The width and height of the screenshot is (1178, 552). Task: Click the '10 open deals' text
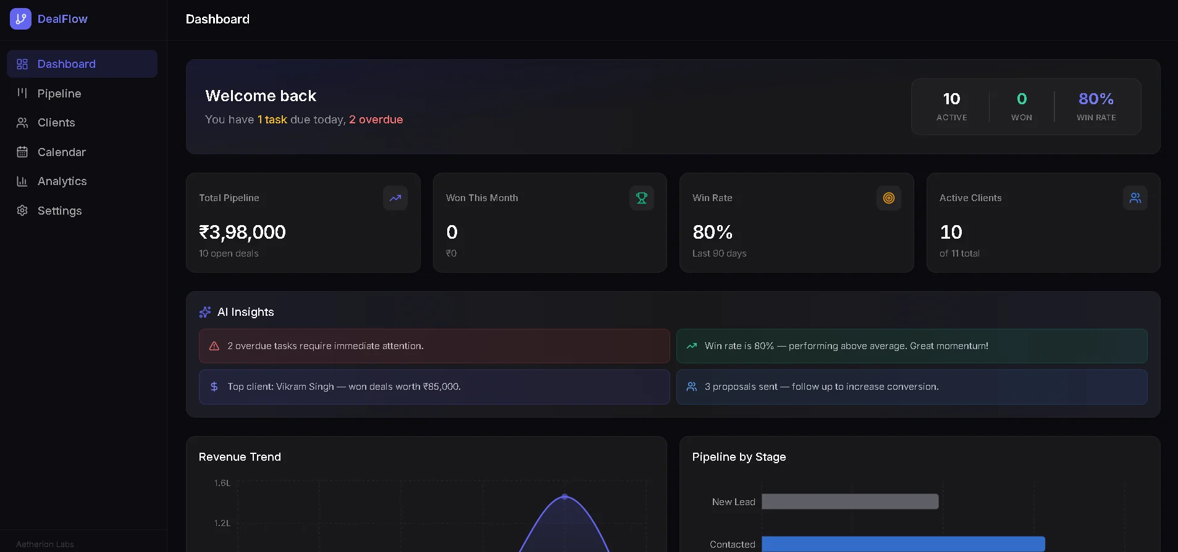pos(229,253)
